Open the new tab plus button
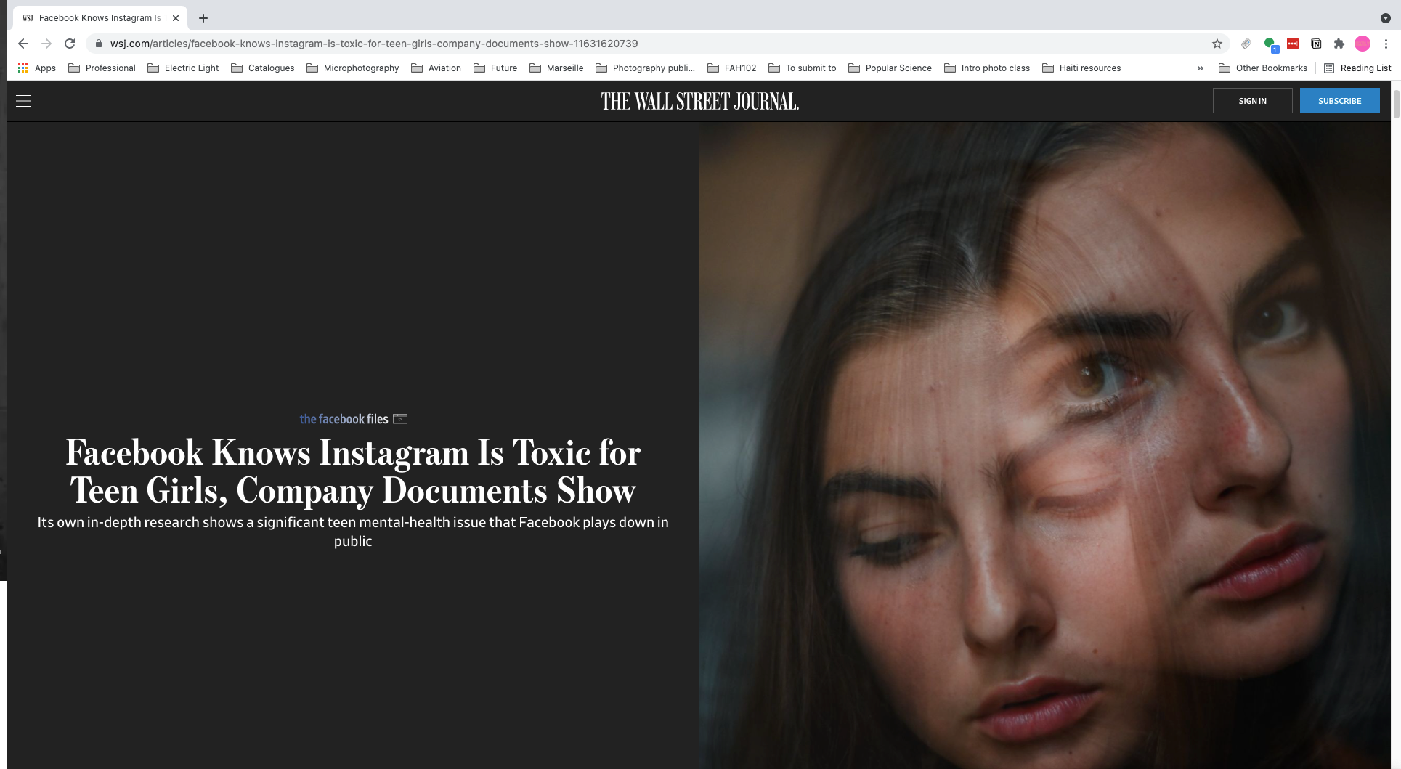 (203, 18)
